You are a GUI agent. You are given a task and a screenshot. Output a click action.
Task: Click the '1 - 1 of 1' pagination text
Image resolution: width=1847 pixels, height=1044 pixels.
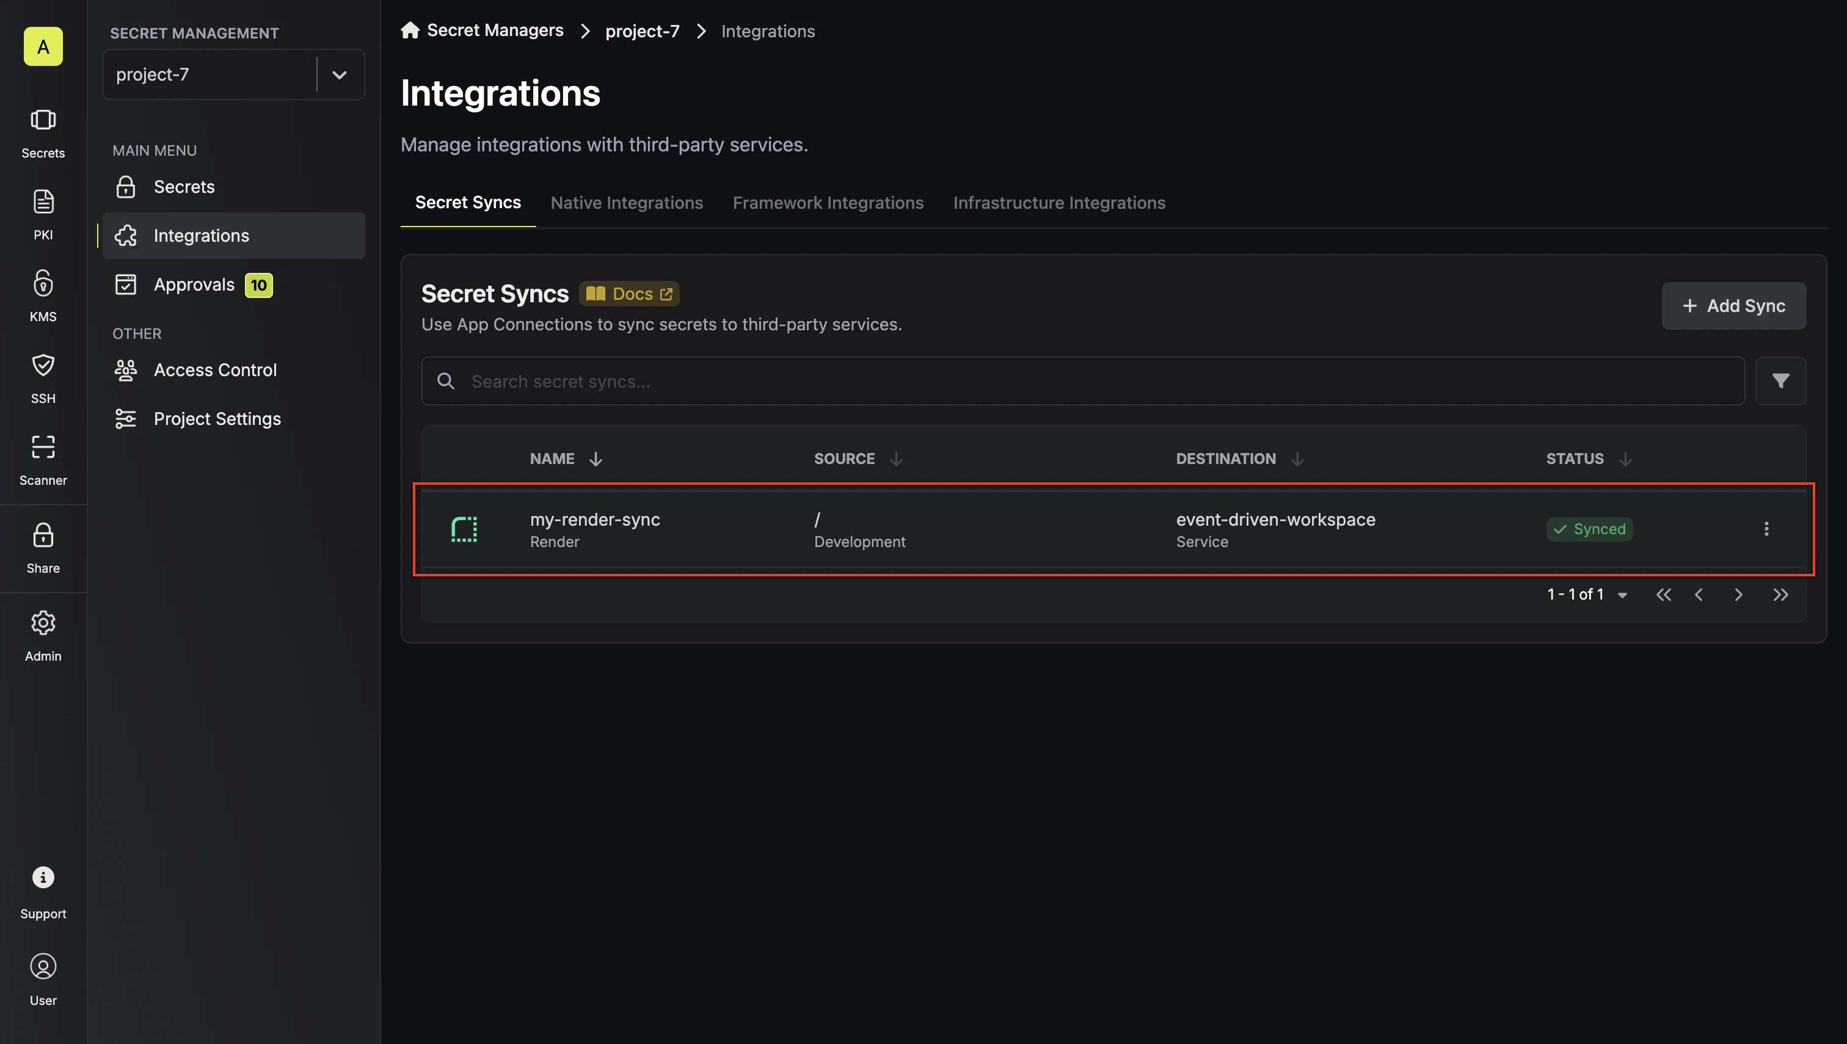pyautogui.click(x=1575, y=595)
